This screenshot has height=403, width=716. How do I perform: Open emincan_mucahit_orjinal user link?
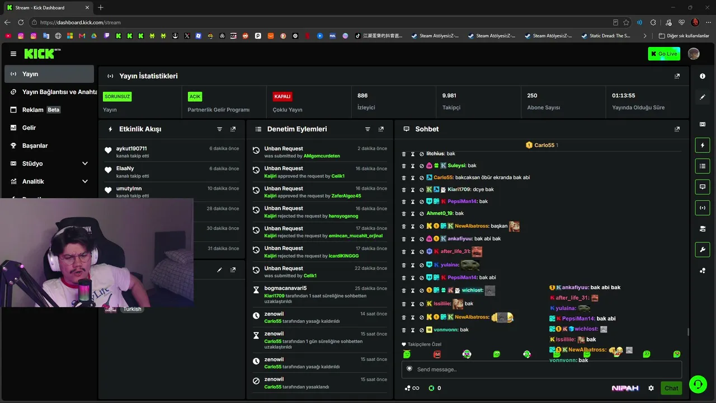point(356,236)
